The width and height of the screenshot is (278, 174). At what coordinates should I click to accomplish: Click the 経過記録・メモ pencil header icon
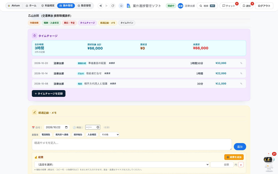coord(34,112)
